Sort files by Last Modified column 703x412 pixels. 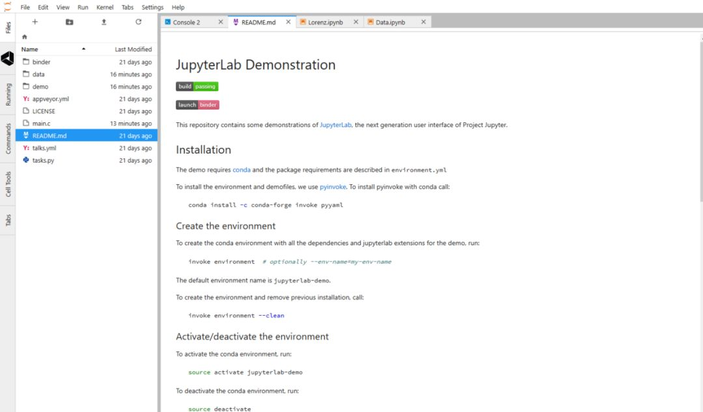click(133, 49)
